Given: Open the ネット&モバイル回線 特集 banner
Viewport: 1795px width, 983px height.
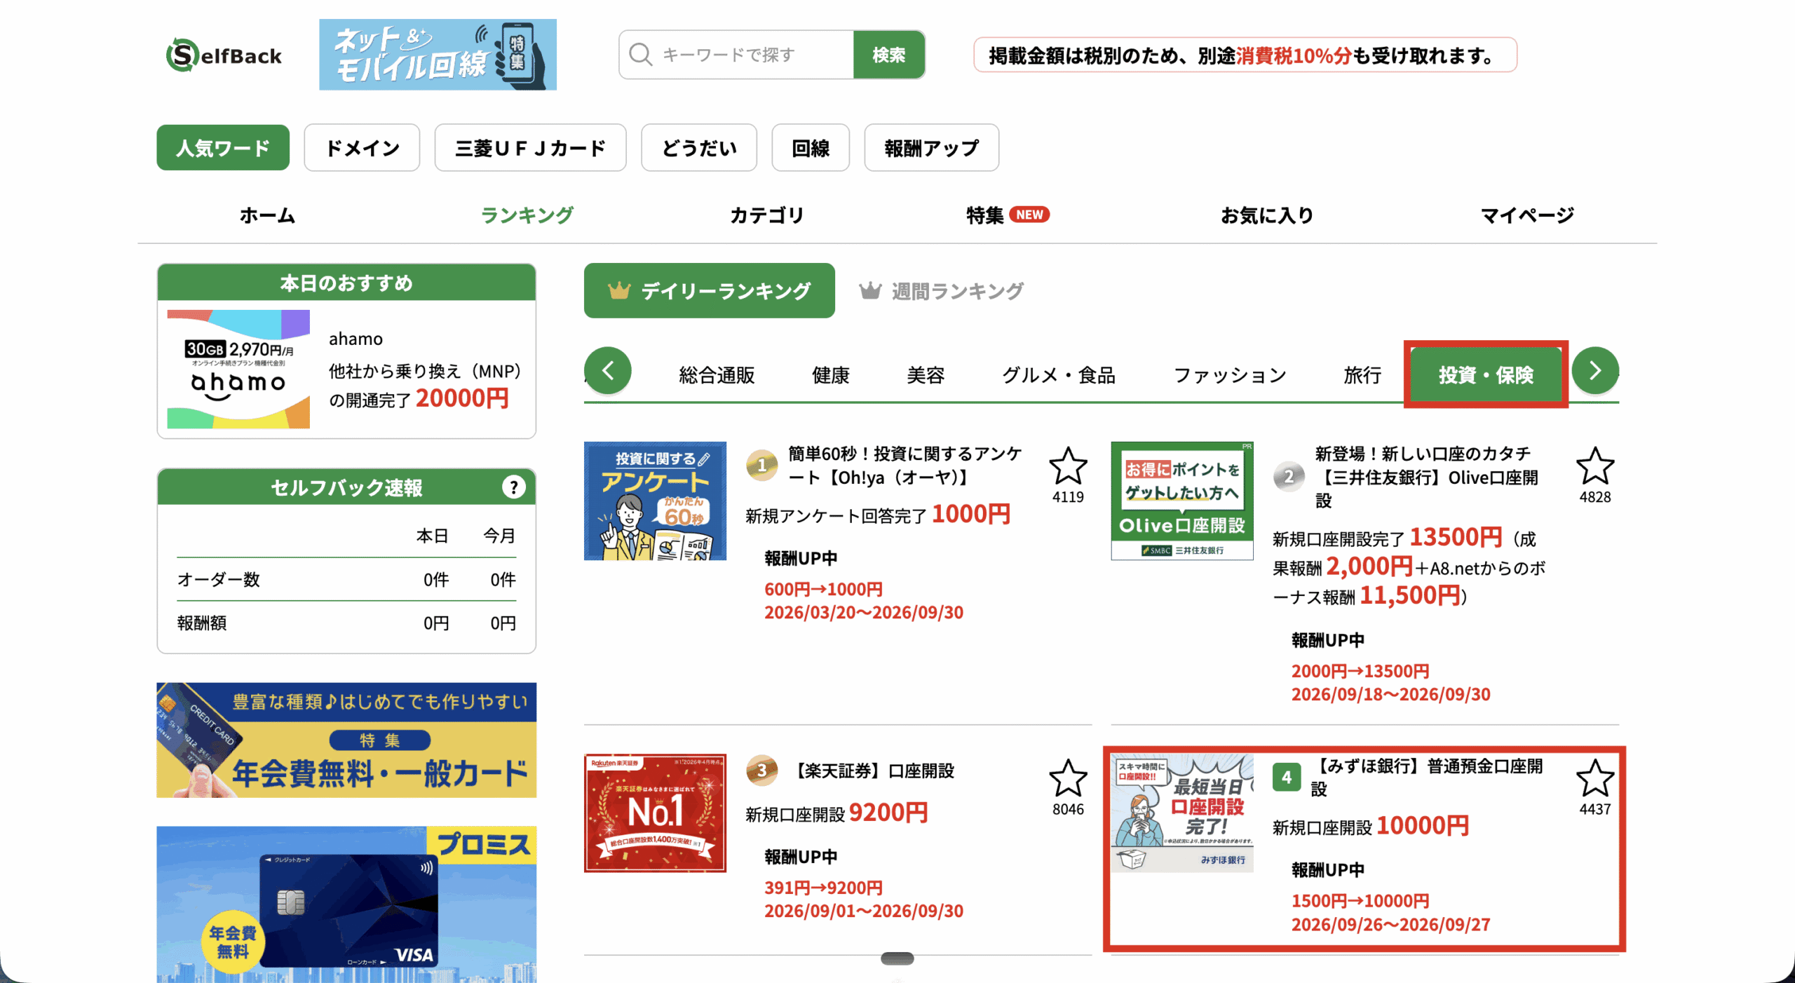Looking at the screenshot, I should click(438, 55).
